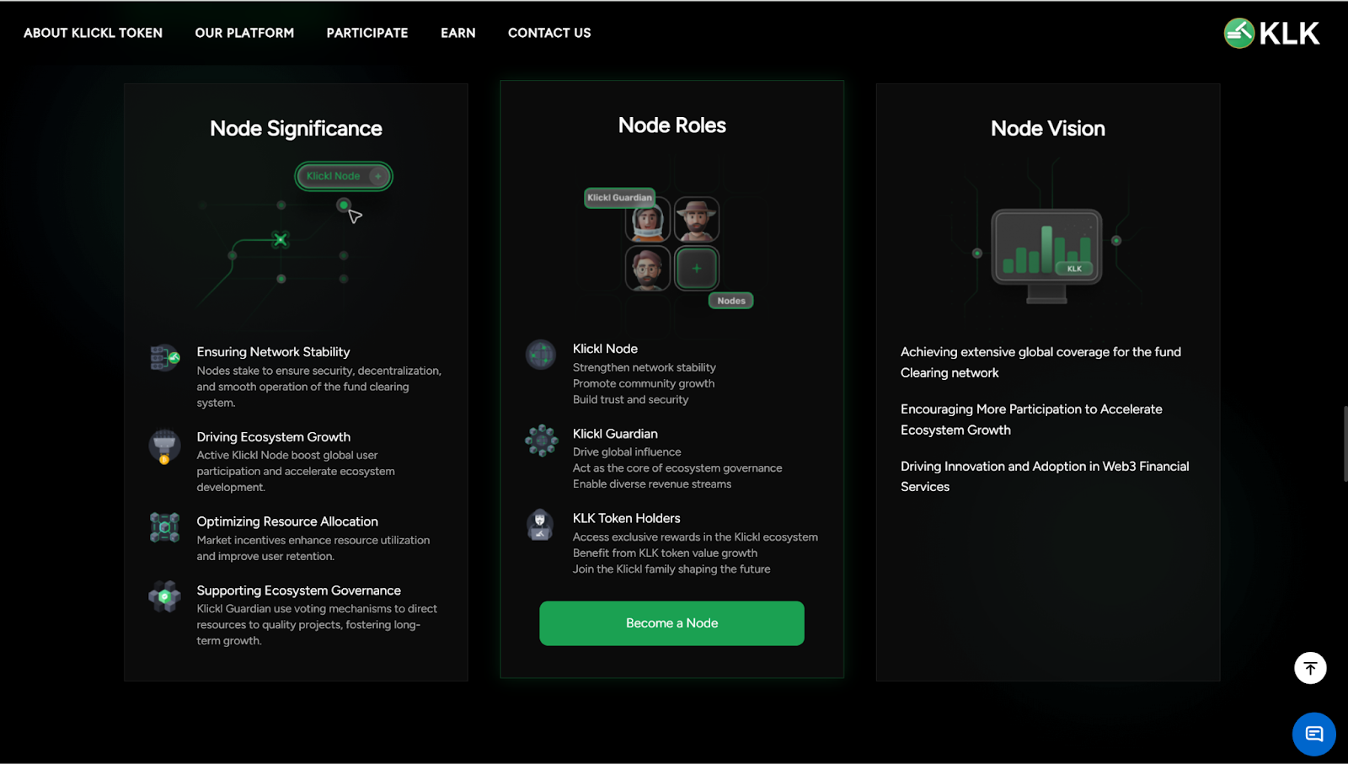Select the Earn menu item

[x=457, y=33]
